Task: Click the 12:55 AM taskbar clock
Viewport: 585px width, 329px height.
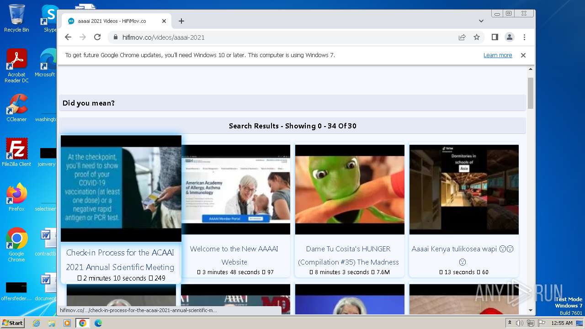Action: click(562, 323)
